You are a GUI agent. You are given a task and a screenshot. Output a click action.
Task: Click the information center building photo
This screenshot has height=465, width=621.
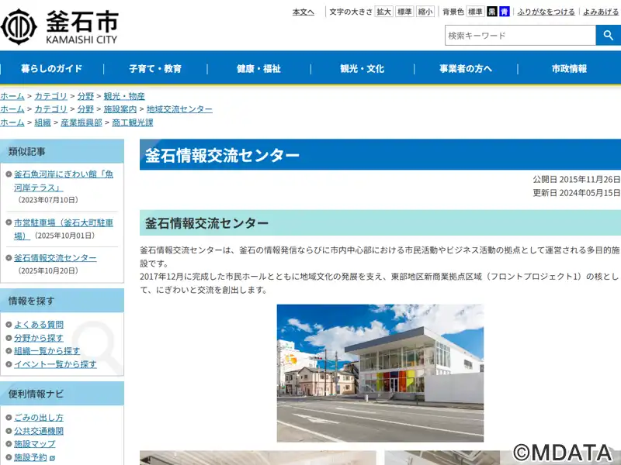pos(380,373)
